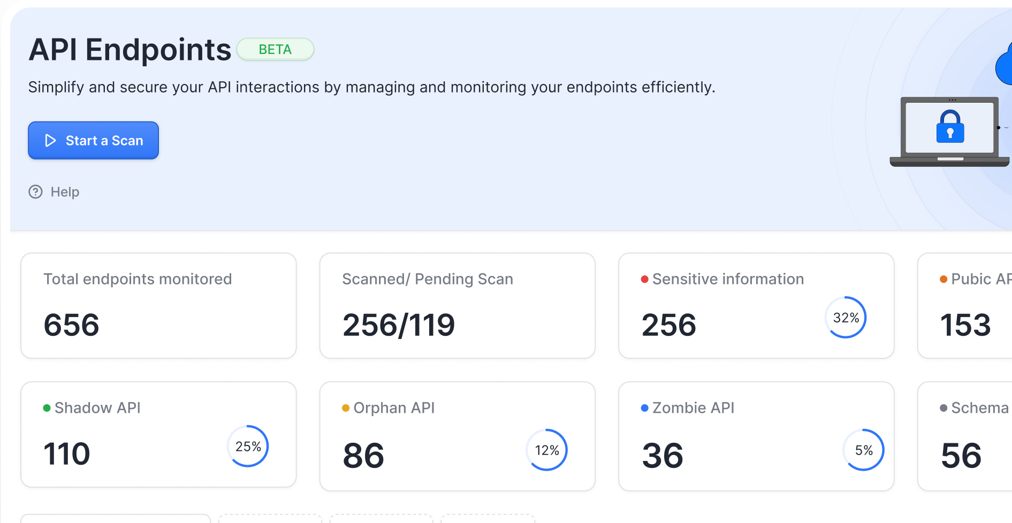
Task: Toggle the Shadow API card selection
Action: [x=158, y=435]
